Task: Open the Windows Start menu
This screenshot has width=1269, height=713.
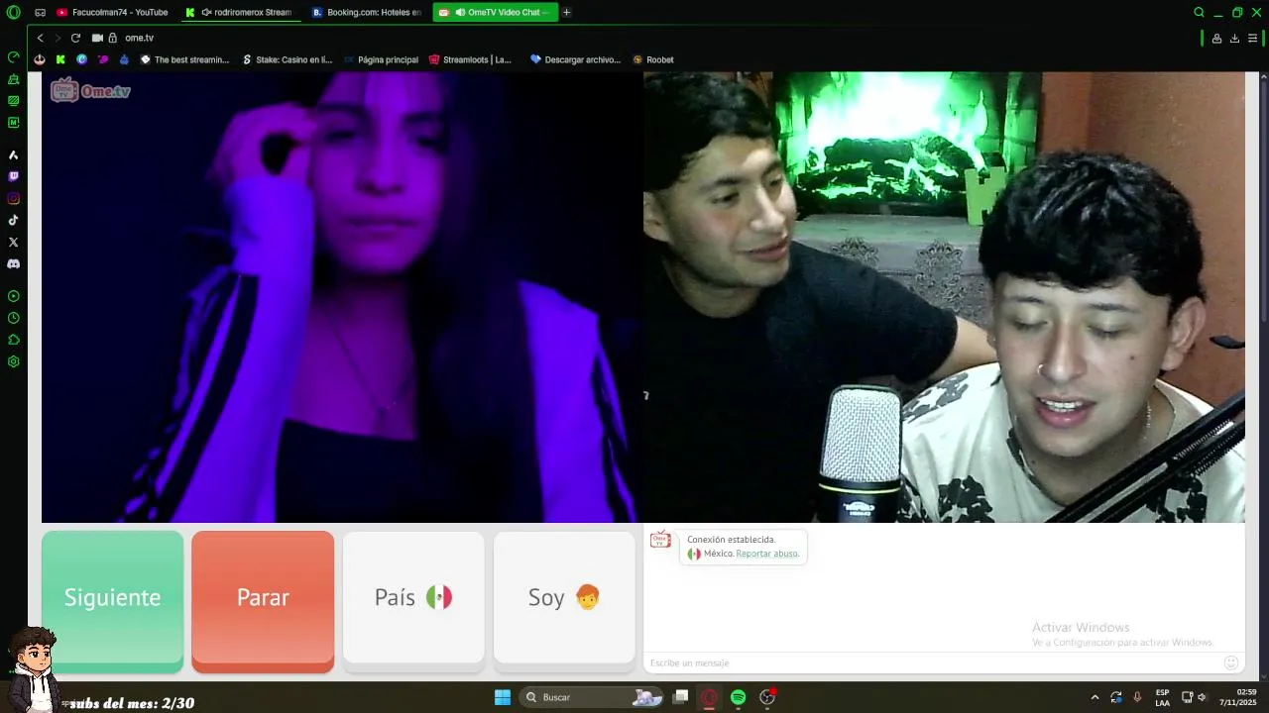Action: [x=503, y=697]
